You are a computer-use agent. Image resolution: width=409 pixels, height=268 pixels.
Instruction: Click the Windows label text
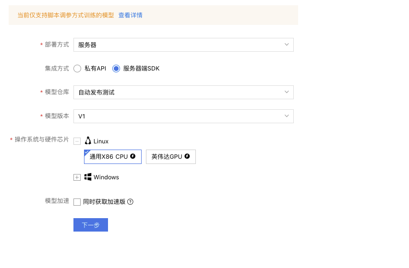pos(106,177)
